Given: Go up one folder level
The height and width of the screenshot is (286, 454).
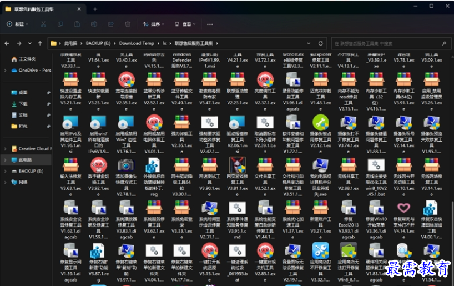Looking at the screenshot, I should tap(40, 43).
